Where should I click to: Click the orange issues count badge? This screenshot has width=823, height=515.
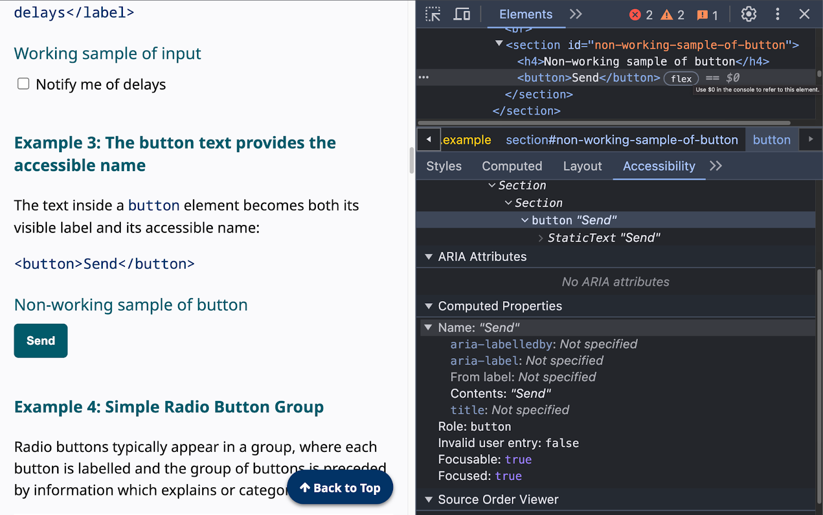[x=707, y=15]
